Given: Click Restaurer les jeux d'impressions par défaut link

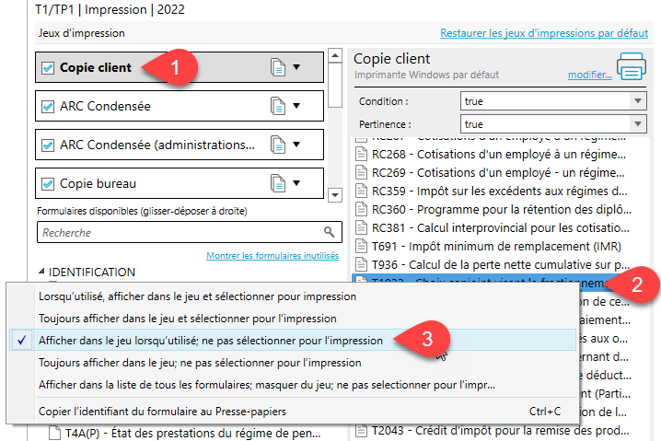Looking at the screenshot, I should (x=544, y=33).
